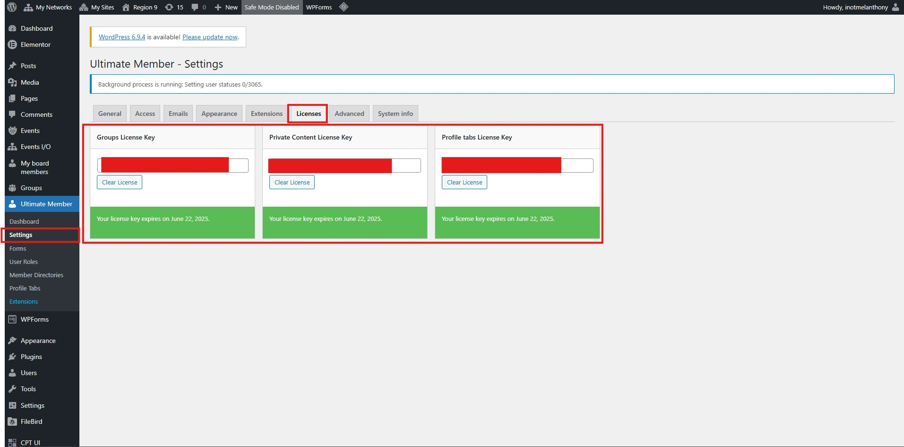This screenshot has width=904, height=447.
Task: Open the General settings tab
Action: click(110, 114)
